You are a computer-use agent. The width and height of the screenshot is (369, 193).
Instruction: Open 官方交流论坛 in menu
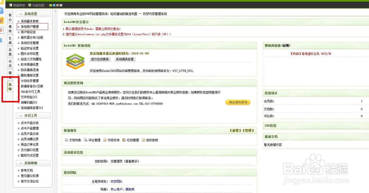[30, 181]
